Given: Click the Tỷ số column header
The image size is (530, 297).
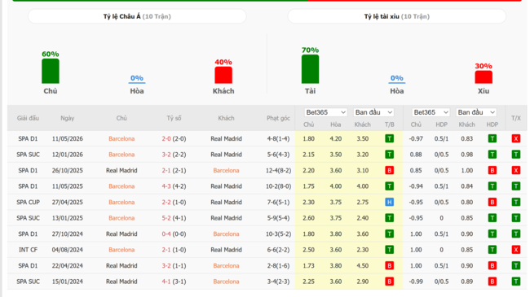Looking at the screenshot, I should click(174, 118).
